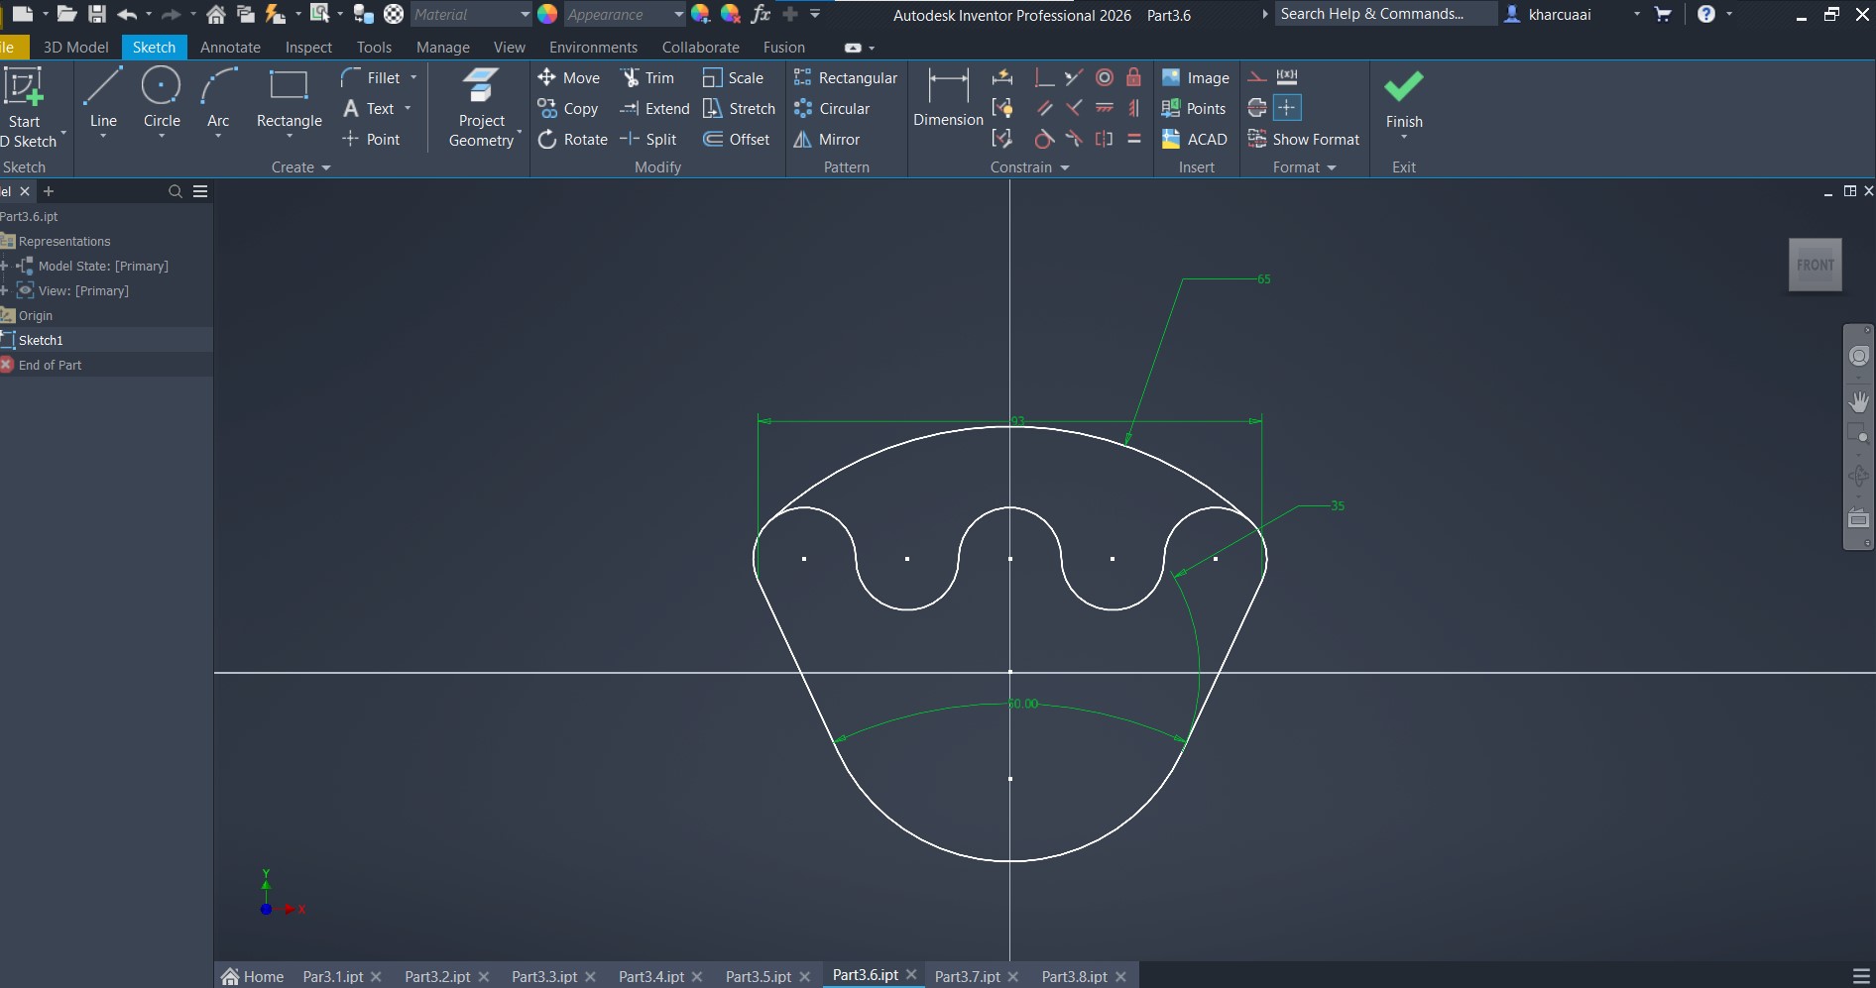Apply the Equal constraint
The width and height of the screenshot is (1876, 988).
(1133, 139)
